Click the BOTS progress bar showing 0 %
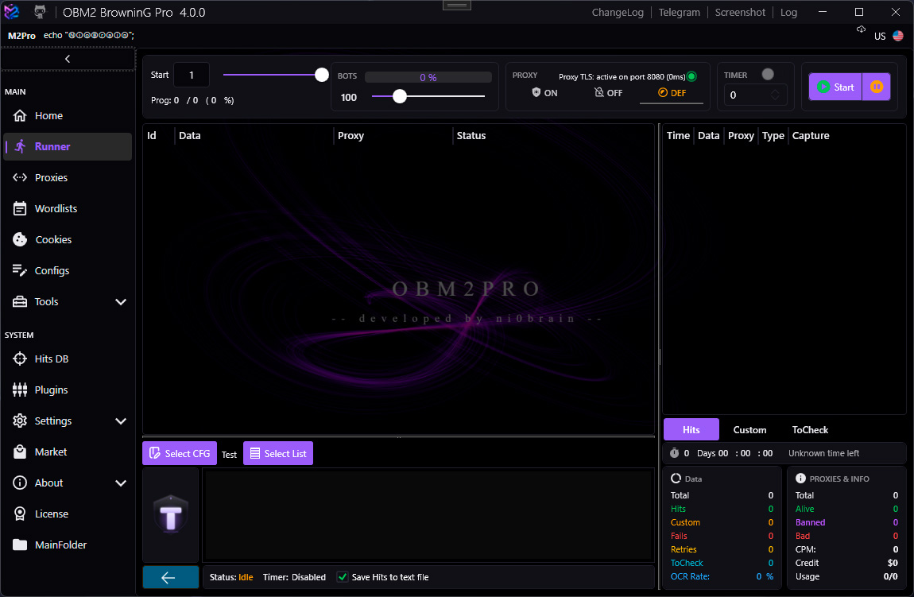 (x=428, y=78)
